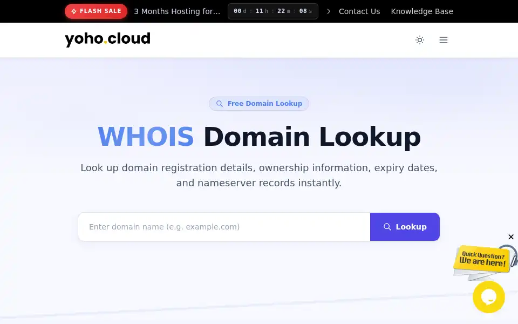Image resolution: width=518 pixels, height=324 pixels.
Task: Open the Knowledge Base link
Action: tap(422, 11)
